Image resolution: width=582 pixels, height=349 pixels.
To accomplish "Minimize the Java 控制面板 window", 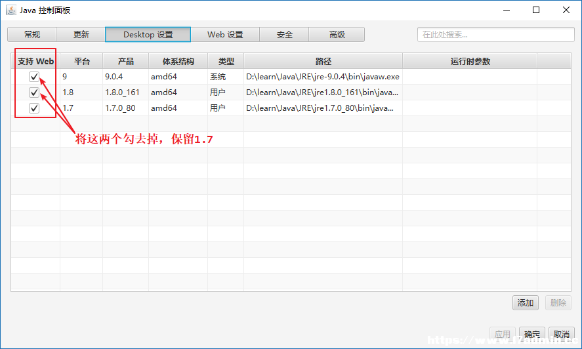I will coord(507,10).
